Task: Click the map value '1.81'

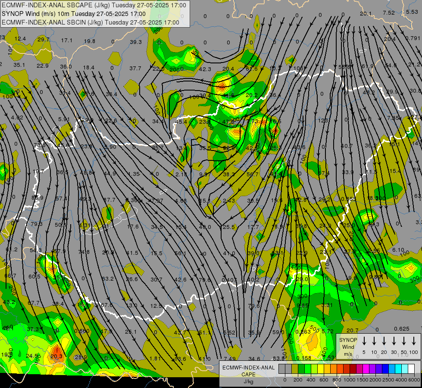Action: [155, 358]
